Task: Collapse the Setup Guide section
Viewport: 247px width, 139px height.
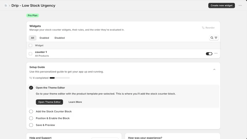Action: pyautogui.click(x=214, y=69)
